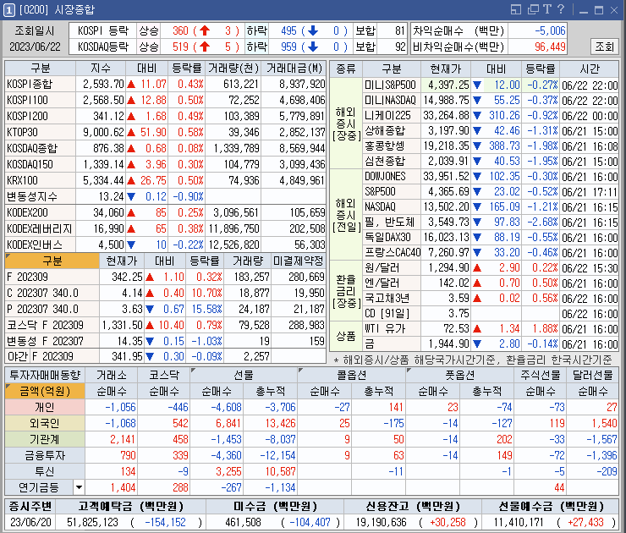Click the 기관계 investor row label

[45, 439]
